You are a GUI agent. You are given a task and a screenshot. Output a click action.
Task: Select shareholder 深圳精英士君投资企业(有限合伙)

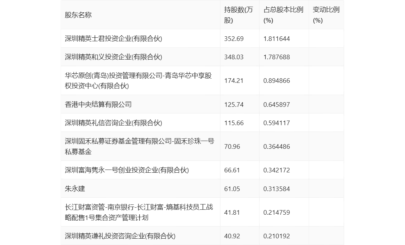113,38
